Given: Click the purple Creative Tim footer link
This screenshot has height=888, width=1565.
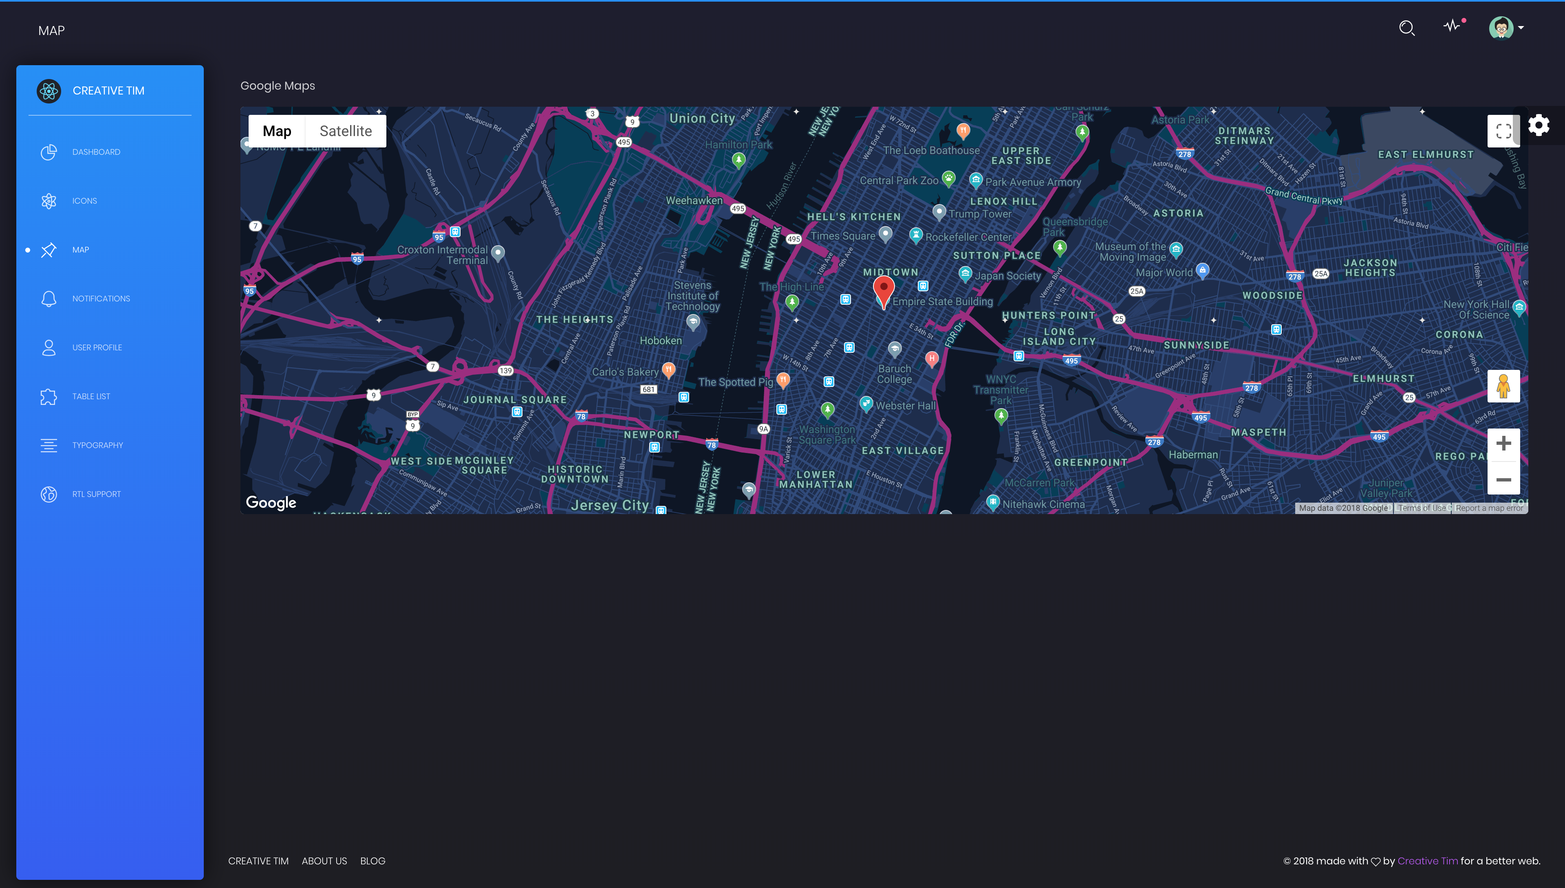Looking at the screenshot, I should coord(1427,861).
